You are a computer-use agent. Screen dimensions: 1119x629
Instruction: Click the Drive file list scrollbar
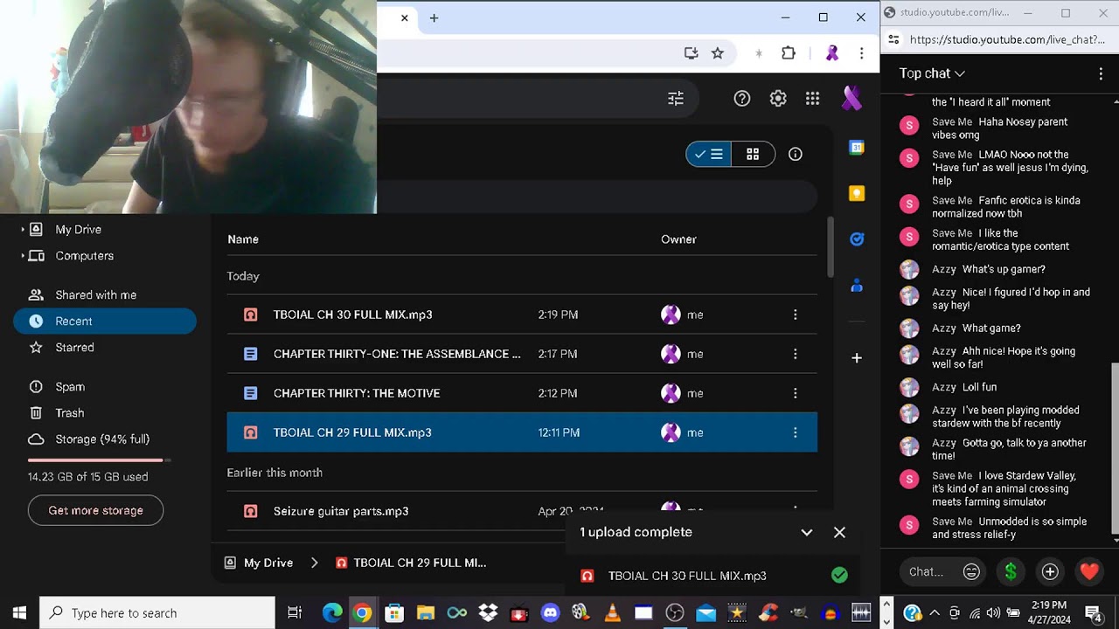pyautogui.click(x=831, y=249)
